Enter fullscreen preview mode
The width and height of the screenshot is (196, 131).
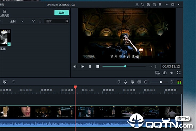click(179, 73)
